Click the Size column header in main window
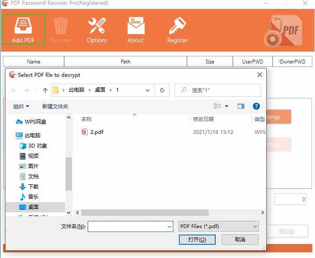The width and height of the screenshot is (315, 258). 209,62
